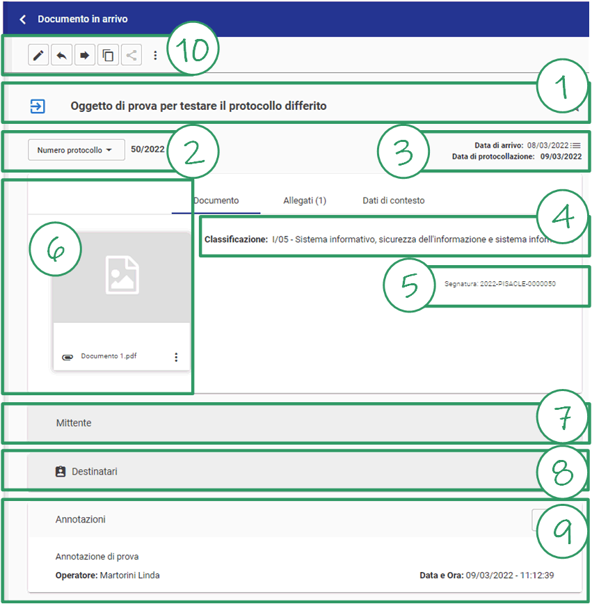Open the Documento 1.pdf three-dot menu

pos(176,357)
